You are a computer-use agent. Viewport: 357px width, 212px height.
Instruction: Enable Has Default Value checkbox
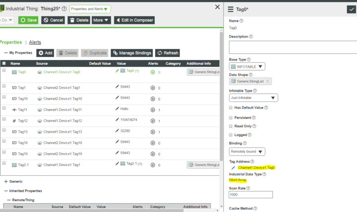click(x=231, y=107)
